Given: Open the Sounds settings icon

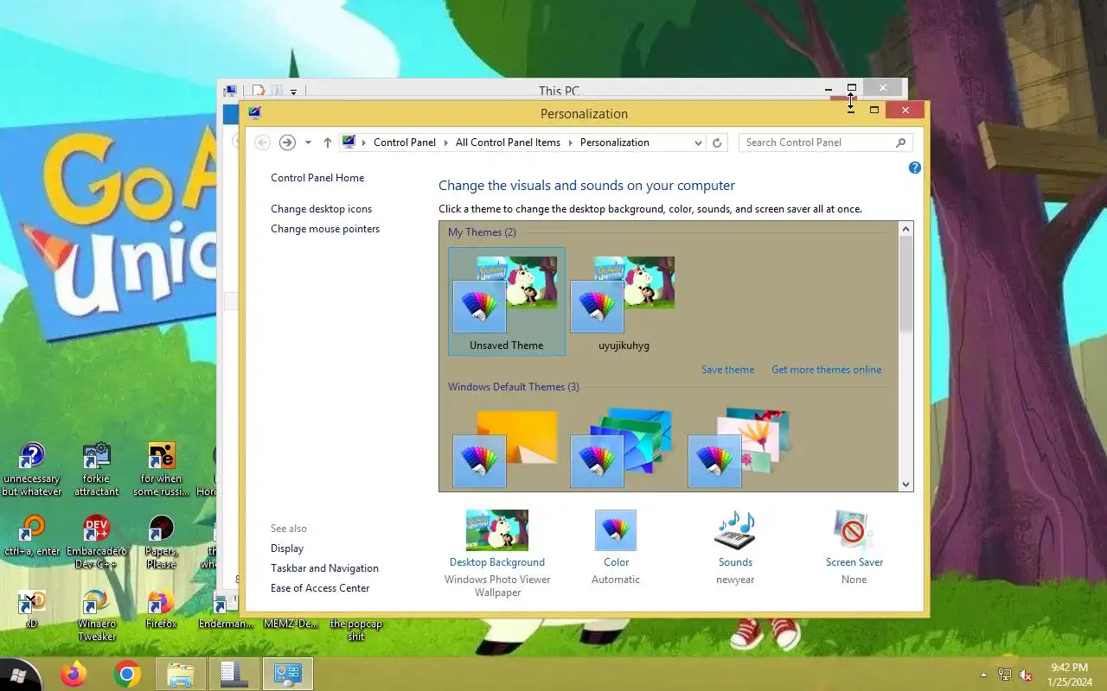Looking at the screenshot, I should click(x=735, y=530).
